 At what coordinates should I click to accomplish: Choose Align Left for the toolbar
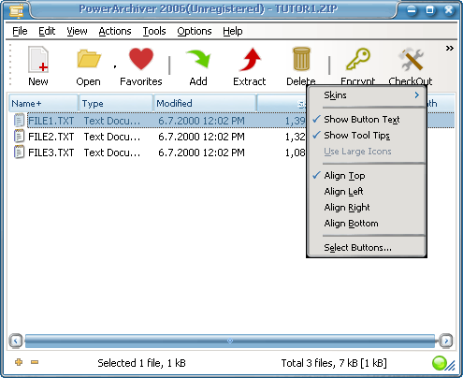pos(367,192)
